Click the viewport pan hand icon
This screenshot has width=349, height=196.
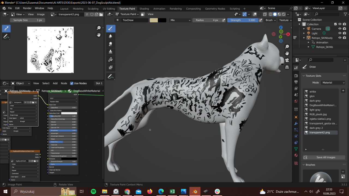287,53
